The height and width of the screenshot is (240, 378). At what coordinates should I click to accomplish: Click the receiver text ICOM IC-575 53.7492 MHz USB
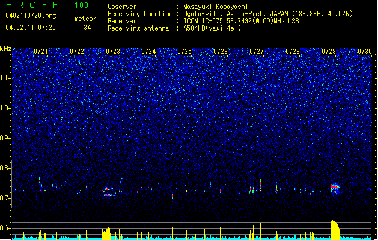coord(242,21)
